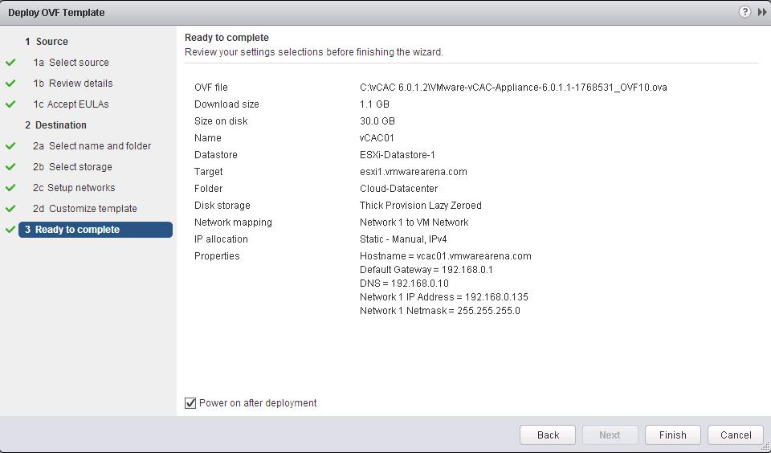
Task: Go to step 2a Select name and folder
Action: pyautogui.click(x=92, y=146)
